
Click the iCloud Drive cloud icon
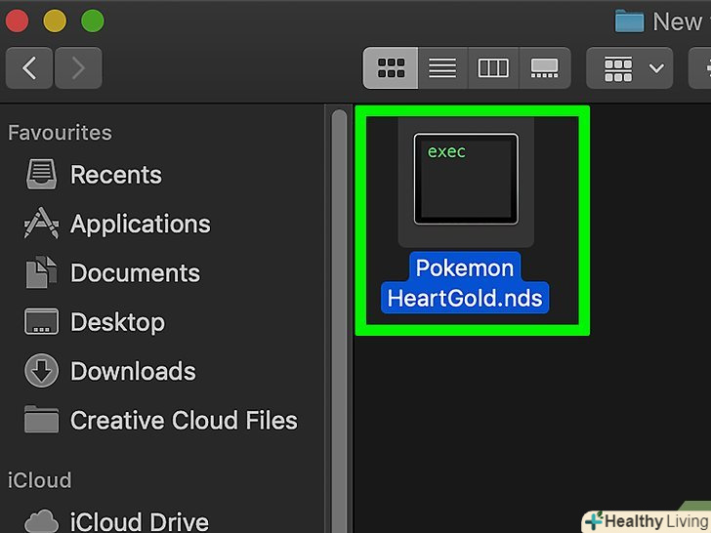coord(41,521)
